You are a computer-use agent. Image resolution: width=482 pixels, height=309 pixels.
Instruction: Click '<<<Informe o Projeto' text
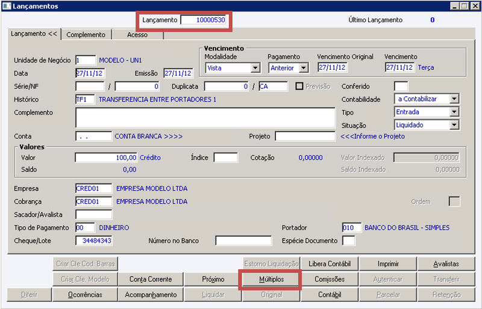[x=372, y=136]
